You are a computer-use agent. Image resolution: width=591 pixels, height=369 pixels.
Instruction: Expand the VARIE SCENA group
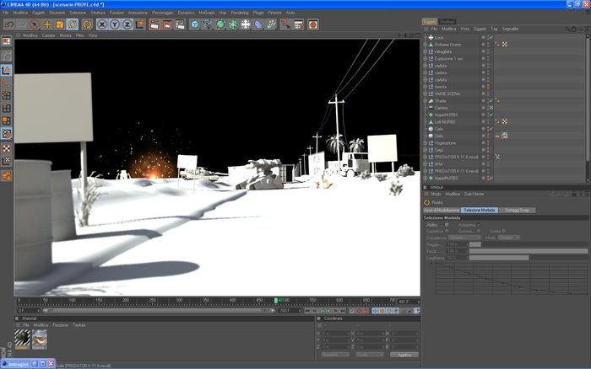point(426,94)
